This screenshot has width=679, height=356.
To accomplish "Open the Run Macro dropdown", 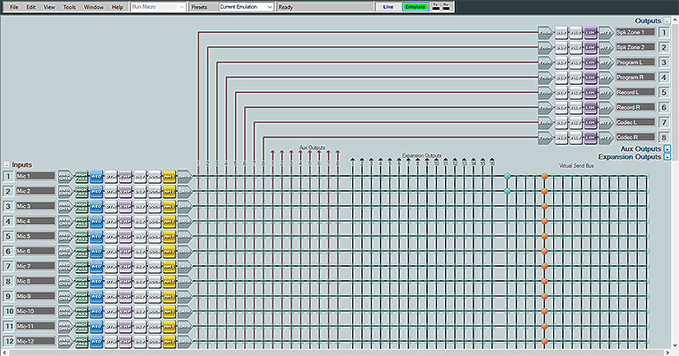I will [x=158, y=7].
